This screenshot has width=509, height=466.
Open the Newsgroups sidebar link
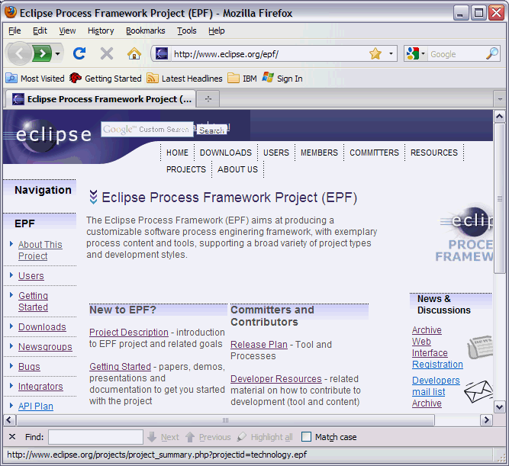[x=45, y=347]
